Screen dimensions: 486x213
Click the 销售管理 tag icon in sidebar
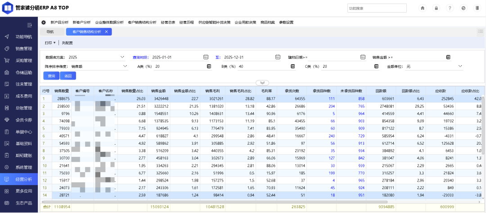click(x=6, y=49)
